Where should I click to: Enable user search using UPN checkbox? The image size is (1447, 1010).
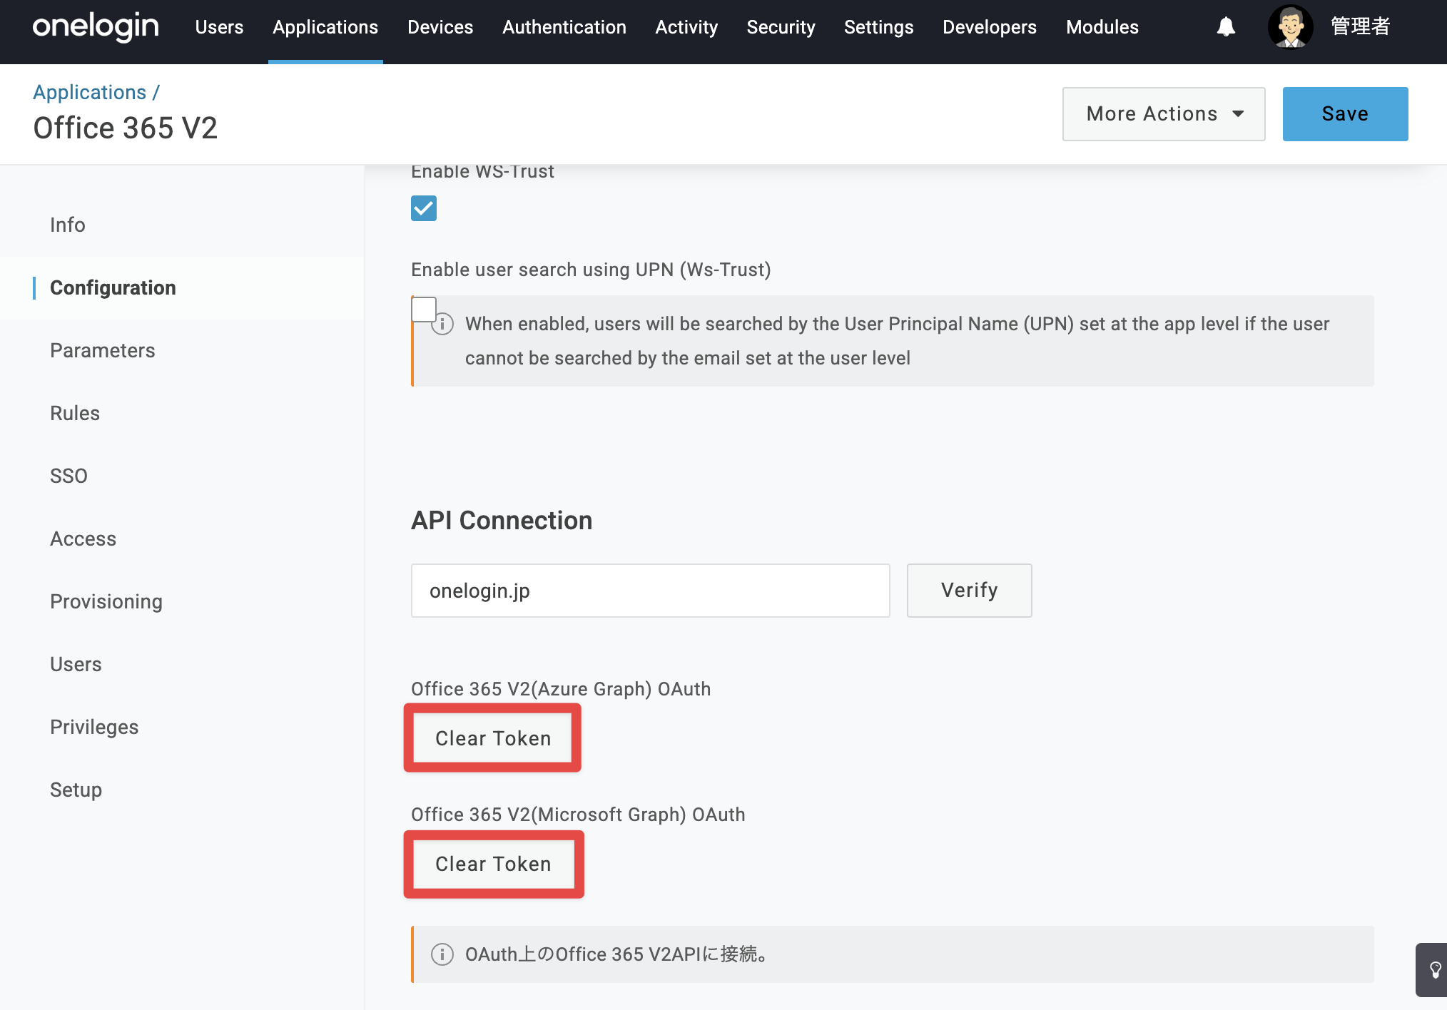[424, 310]
